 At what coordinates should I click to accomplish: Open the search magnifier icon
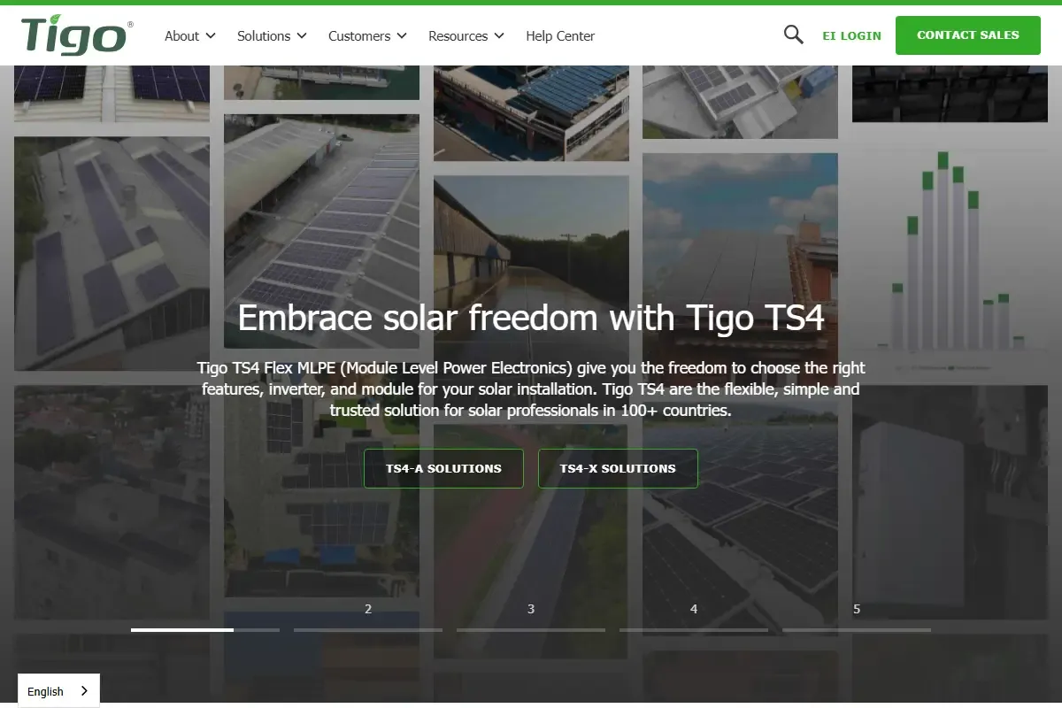coord(793,35)
